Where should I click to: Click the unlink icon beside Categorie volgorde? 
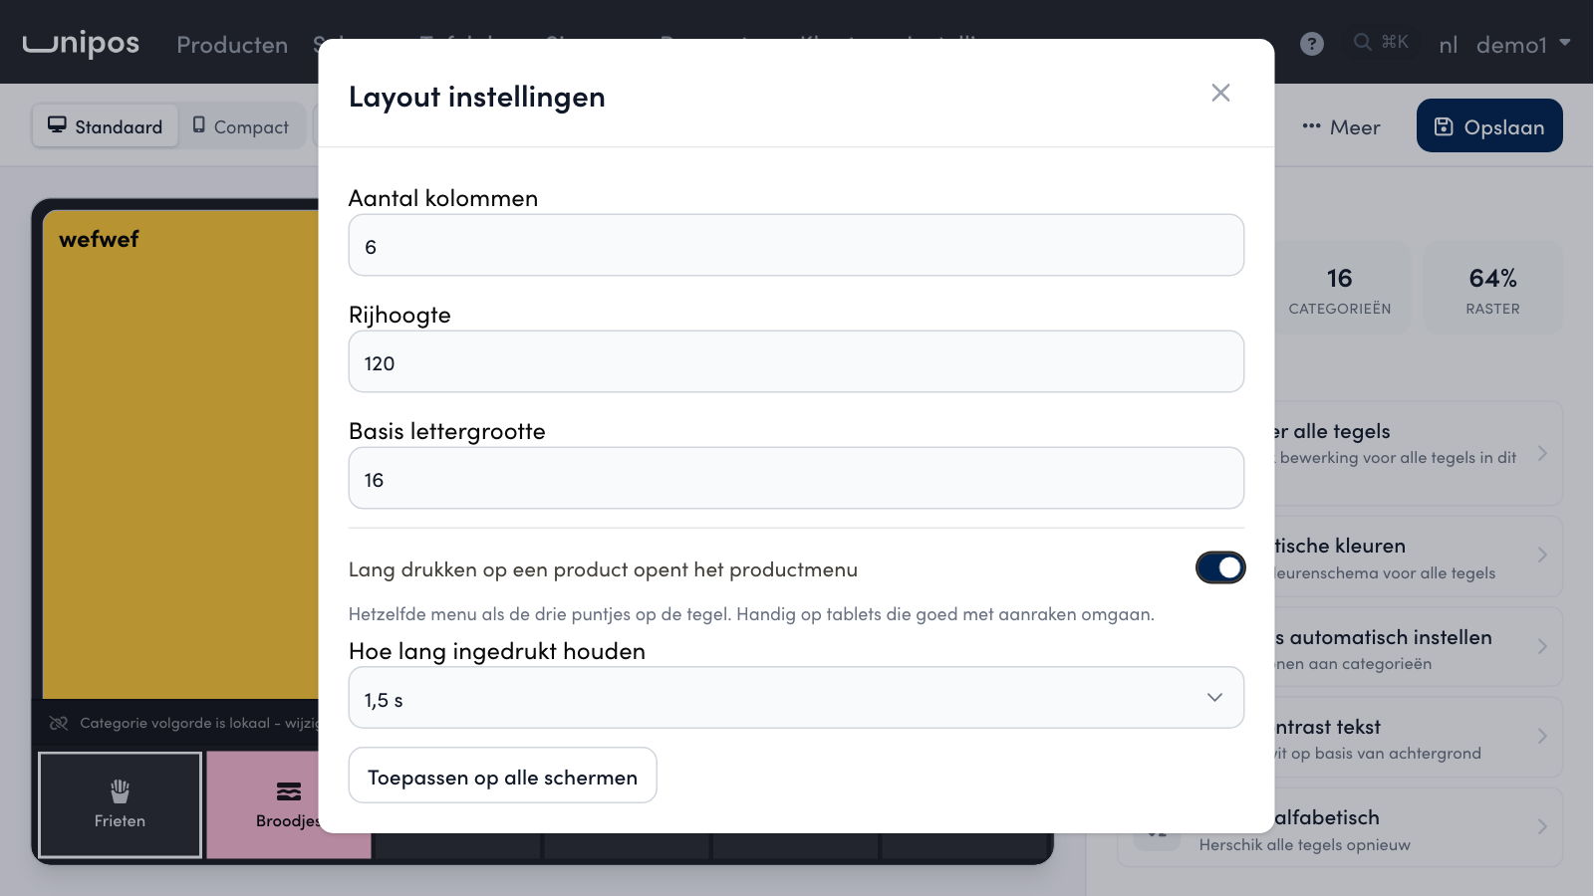click(x=59, y=723)
